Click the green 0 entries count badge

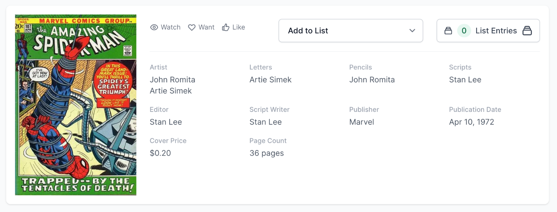[464, 31]
